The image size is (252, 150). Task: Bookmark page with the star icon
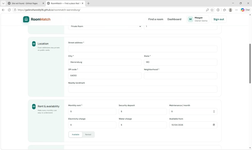point(212,10)
